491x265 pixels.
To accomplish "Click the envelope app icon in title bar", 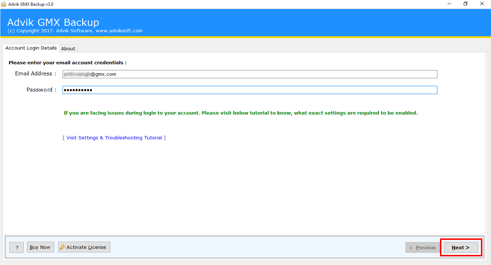I will pos(4,4).
